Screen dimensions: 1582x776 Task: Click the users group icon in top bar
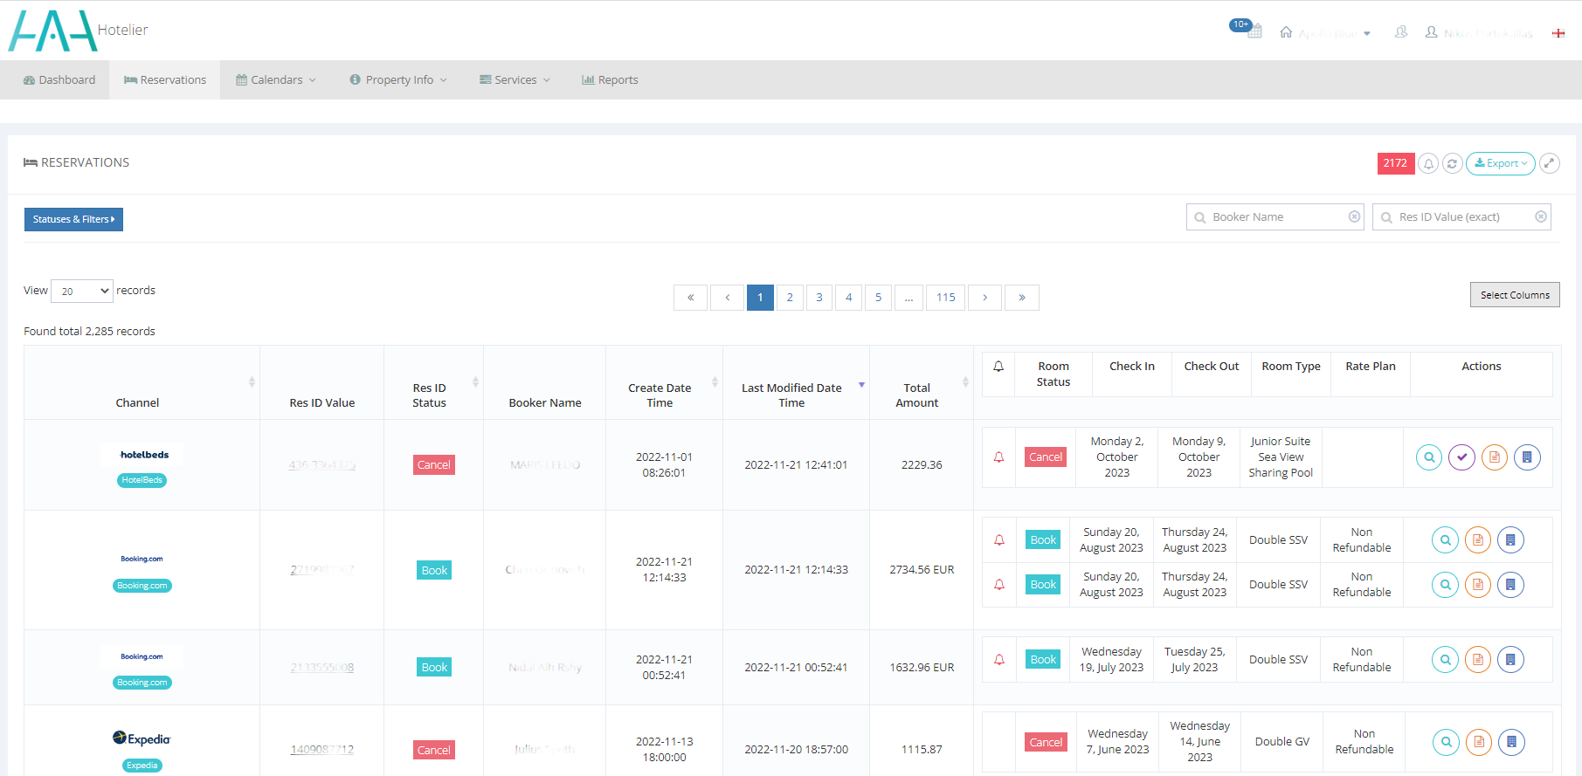(1401, 32)
